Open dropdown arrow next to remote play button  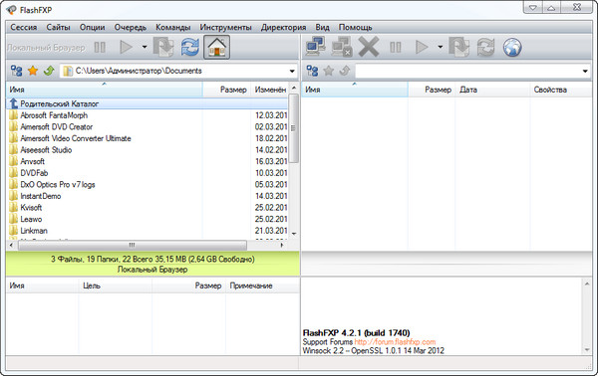441,47
